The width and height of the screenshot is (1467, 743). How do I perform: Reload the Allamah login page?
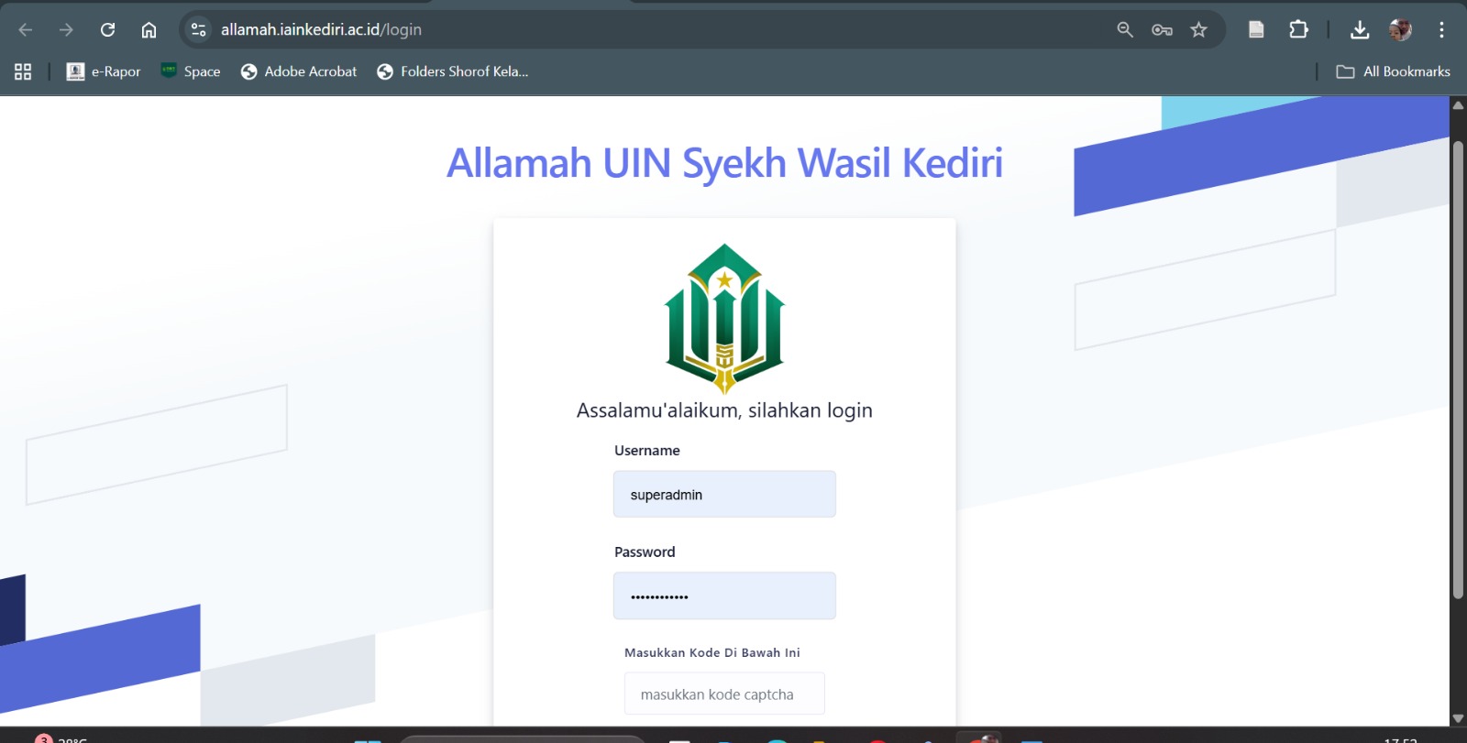(x=107, y=30)
